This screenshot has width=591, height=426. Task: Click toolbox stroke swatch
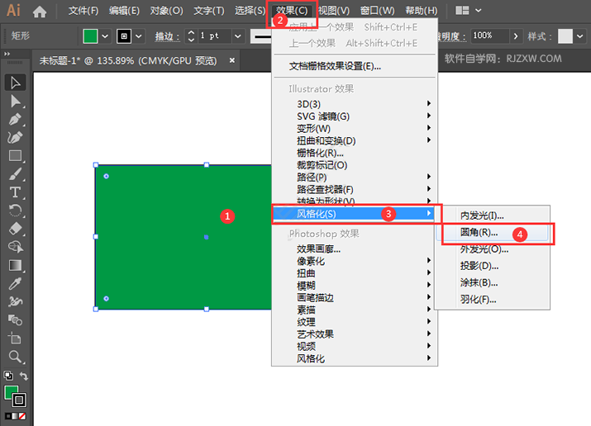tap(19, 400)
